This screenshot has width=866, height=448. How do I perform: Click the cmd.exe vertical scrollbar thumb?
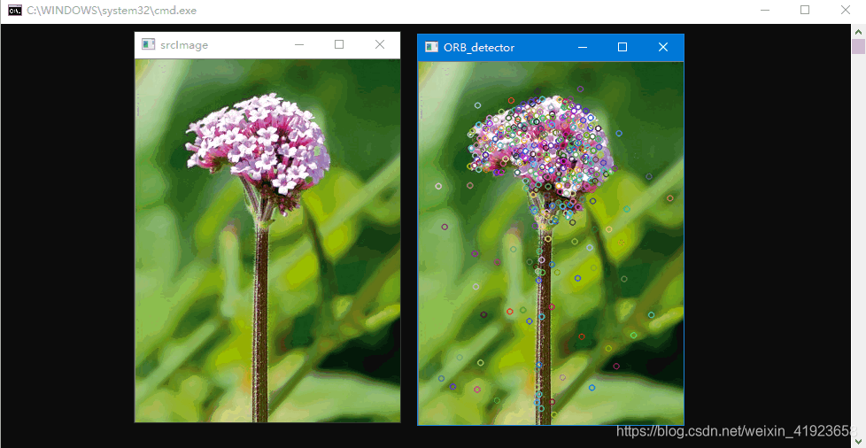[858, 46]
